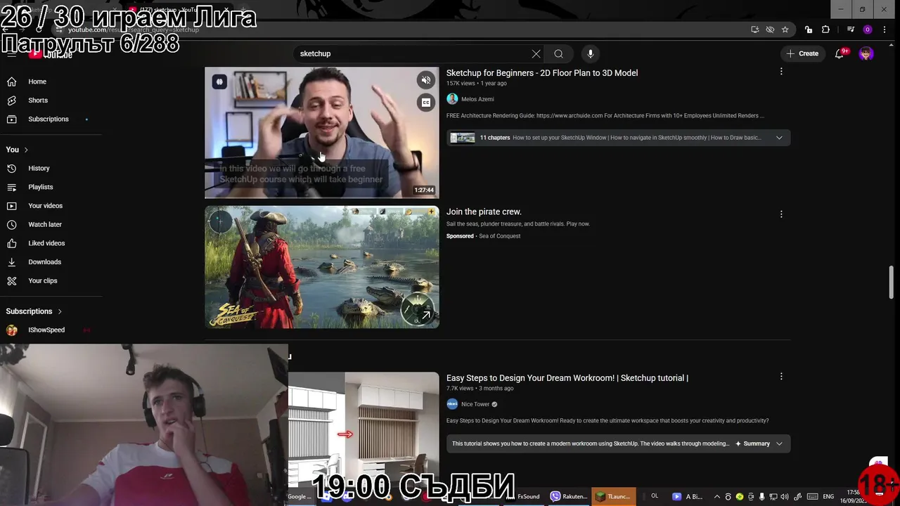Image resolution: width=900 pixels, height=506 pixels.
Task: Toggle captions on video preview
Action: pos(425,103)
